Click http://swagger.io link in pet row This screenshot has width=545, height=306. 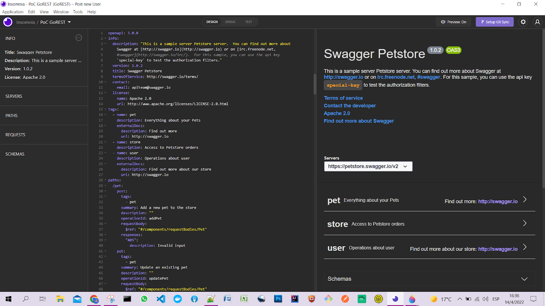498,201
